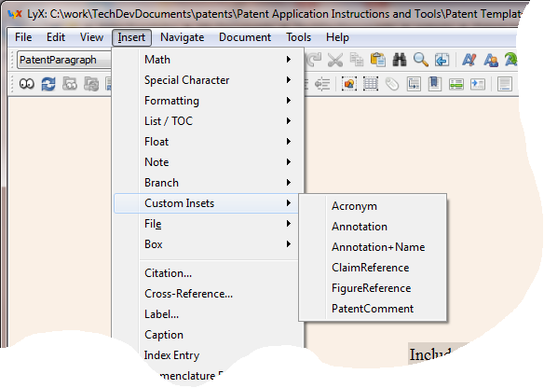
Task: Expand the Special Character submenu
Action: tap(208, 80)
